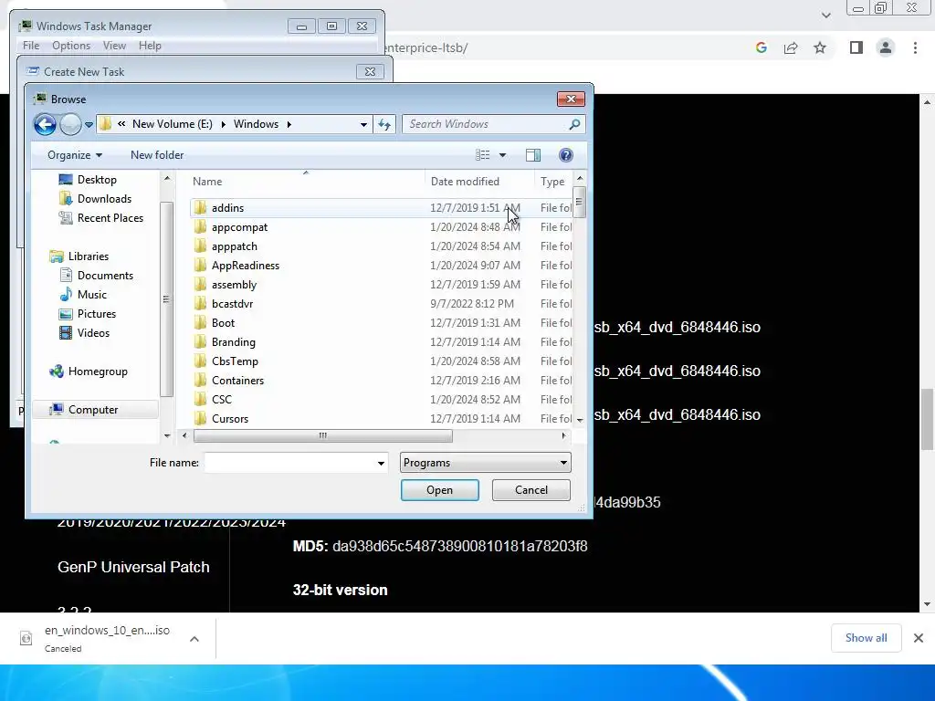This screenshot has width=935, height=701.
Task: Select the assembly folder icon
Action: pyautogui.click(x=200, y=285)
